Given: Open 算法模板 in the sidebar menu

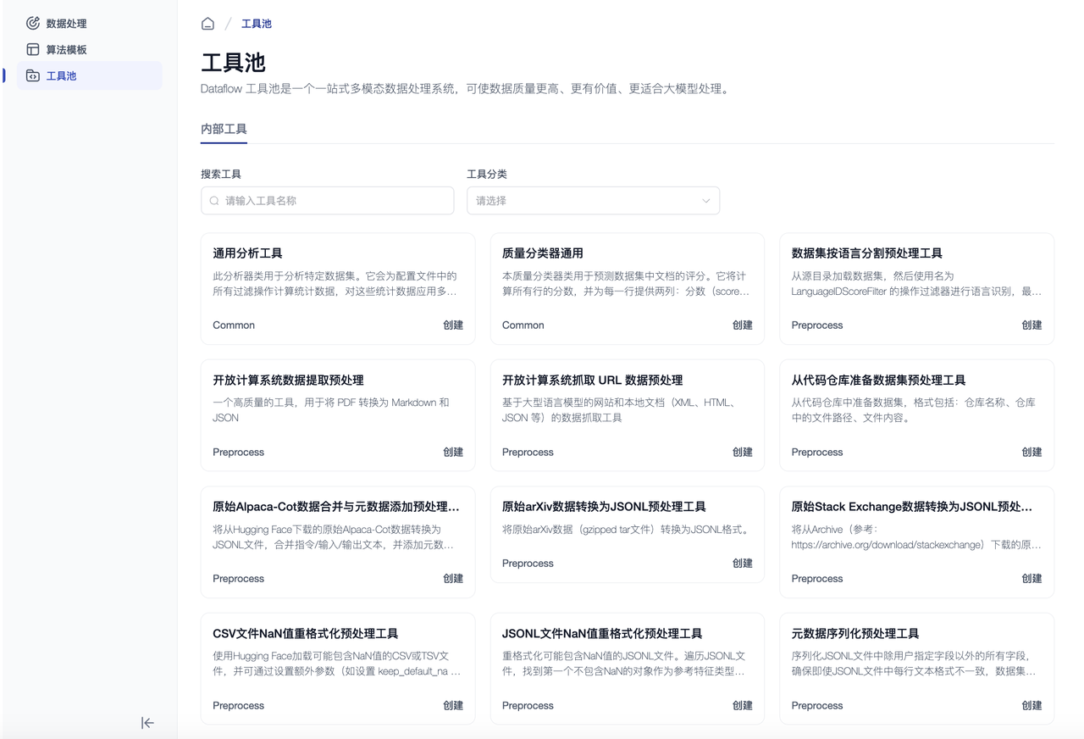Looking at the screenshot, I should click(x=66, y=50).
